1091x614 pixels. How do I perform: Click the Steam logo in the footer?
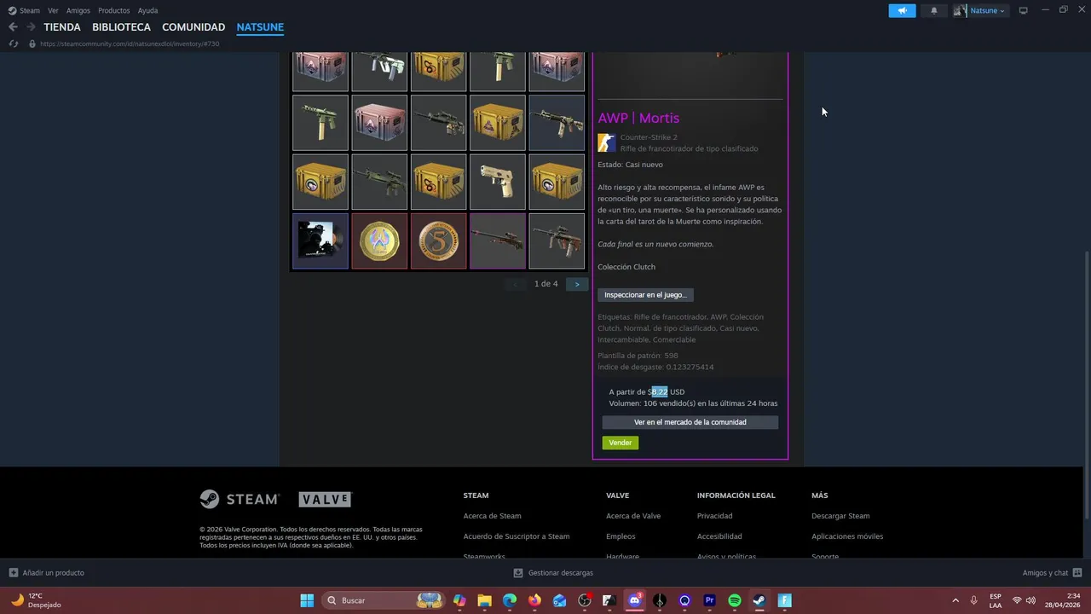(240, 499)
